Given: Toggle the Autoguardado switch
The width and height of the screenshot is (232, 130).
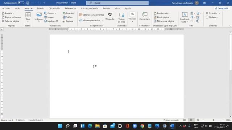Looking at the screenshot, I should [21, 3].
